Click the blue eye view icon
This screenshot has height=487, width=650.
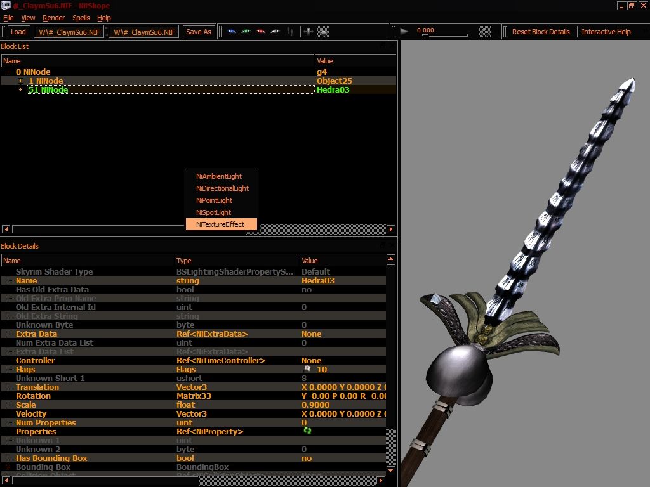click(232, 32)
